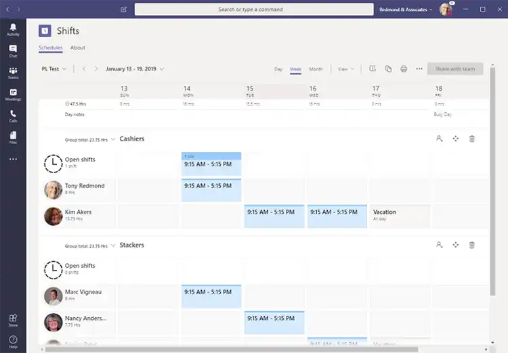508x353 pixels.
Task: Go to the next week arrow
Action: 96,69
